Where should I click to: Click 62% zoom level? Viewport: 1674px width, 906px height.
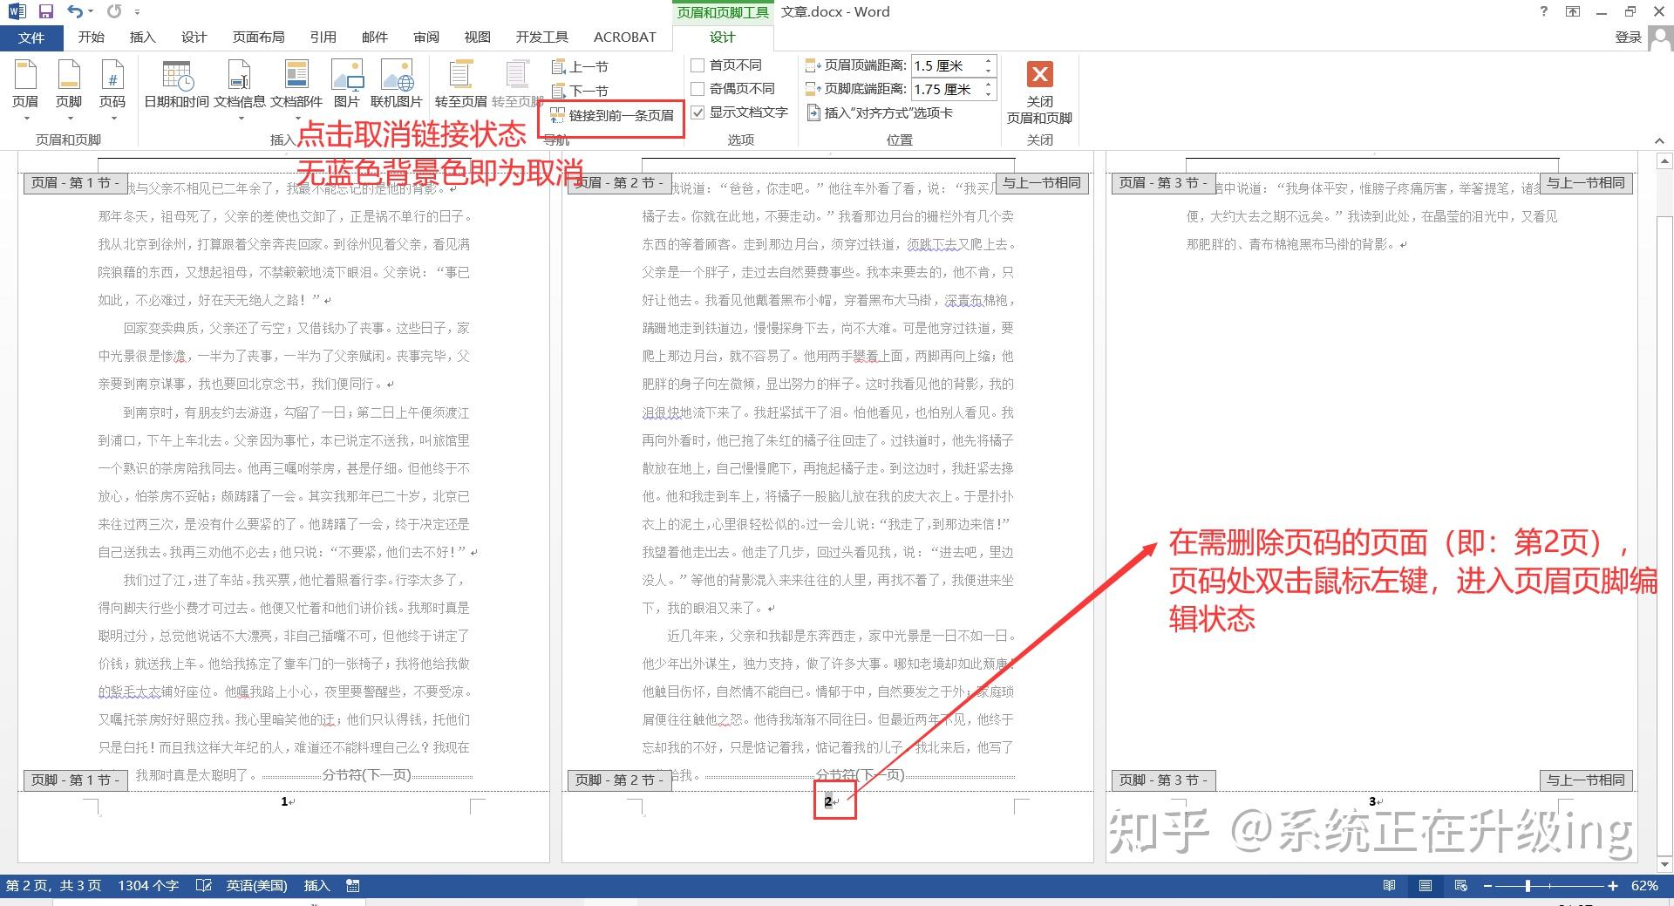(1644, 885)
